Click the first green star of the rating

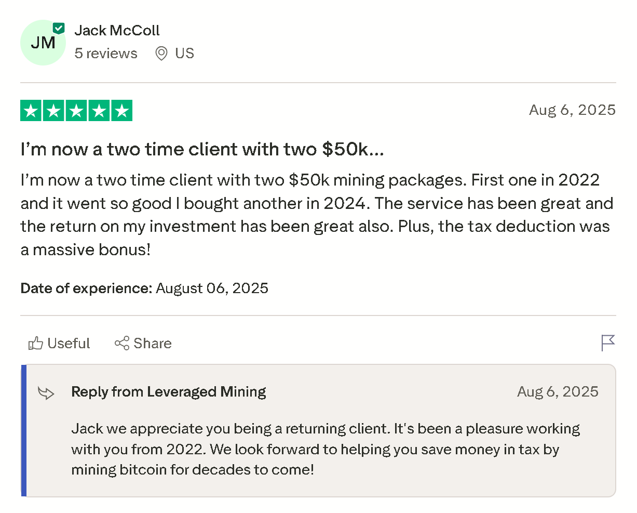pyautogui.click(x=31, y=111)
